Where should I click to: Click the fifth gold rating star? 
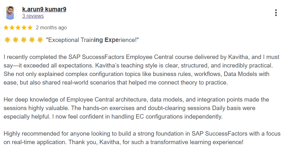30,27
